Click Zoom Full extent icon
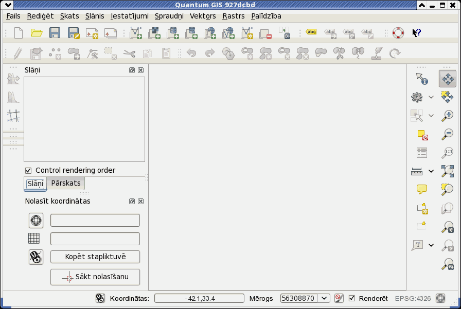461x309 pixels. point(448,171)
